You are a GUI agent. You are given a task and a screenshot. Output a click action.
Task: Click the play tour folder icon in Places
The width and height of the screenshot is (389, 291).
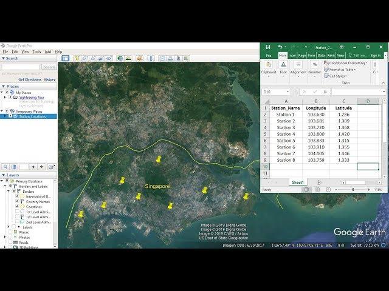pos(52,167)
